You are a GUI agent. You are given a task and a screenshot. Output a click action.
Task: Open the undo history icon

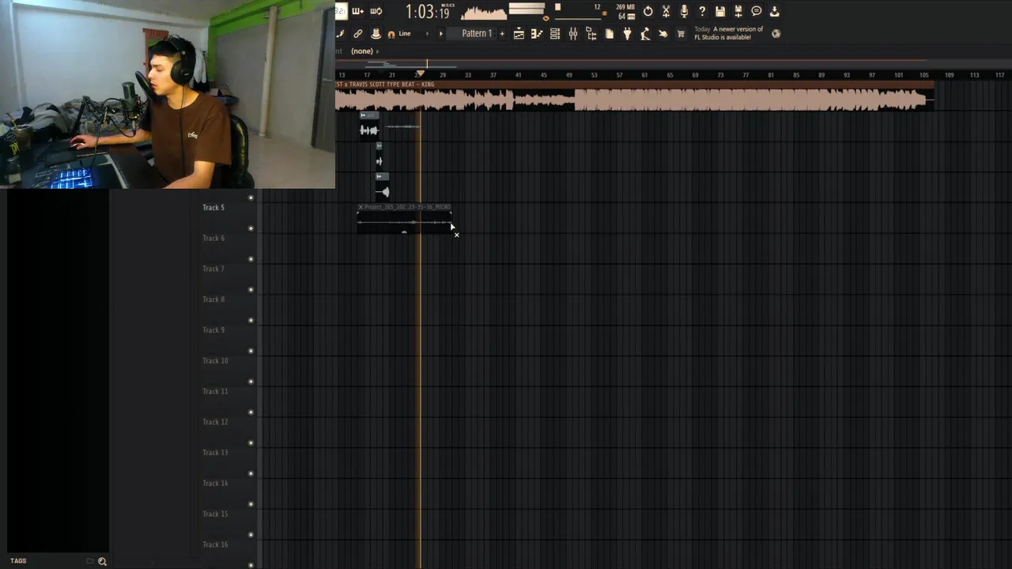pyautogui.click(x=648, y=11)
